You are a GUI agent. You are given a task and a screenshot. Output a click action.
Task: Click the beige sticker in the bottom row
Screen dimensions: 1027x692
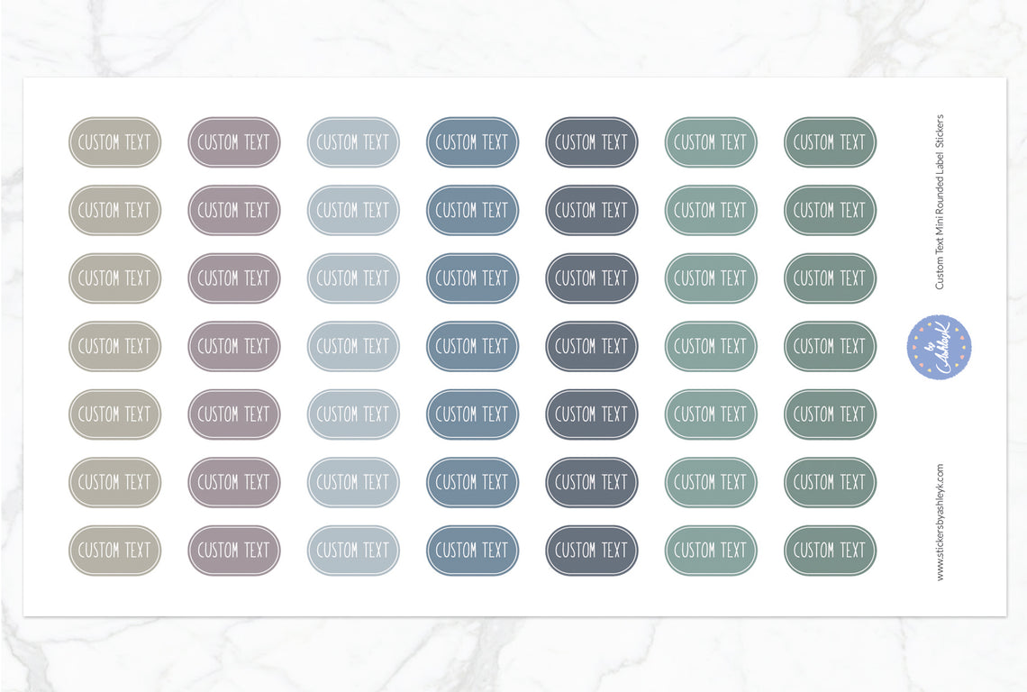[114, 551]
